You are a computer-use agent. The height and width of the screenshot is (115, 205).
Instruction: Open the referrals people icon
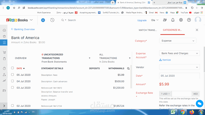point(165,20)
